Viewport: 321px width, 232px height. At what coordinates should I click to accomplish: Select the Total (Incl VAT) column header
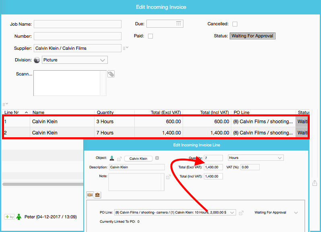[207, 112]
